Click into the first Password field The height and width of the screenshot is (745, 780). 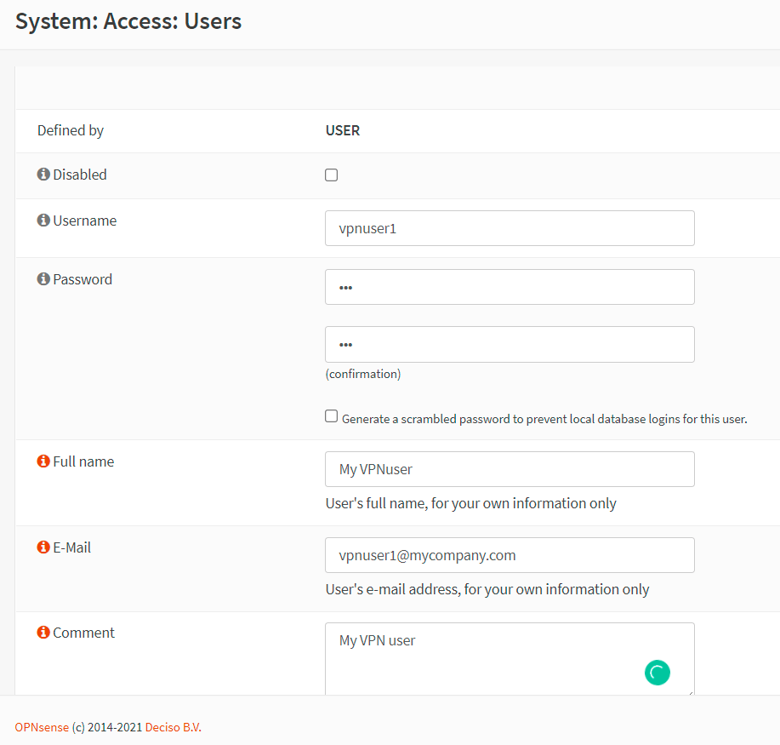click(510, 287)
